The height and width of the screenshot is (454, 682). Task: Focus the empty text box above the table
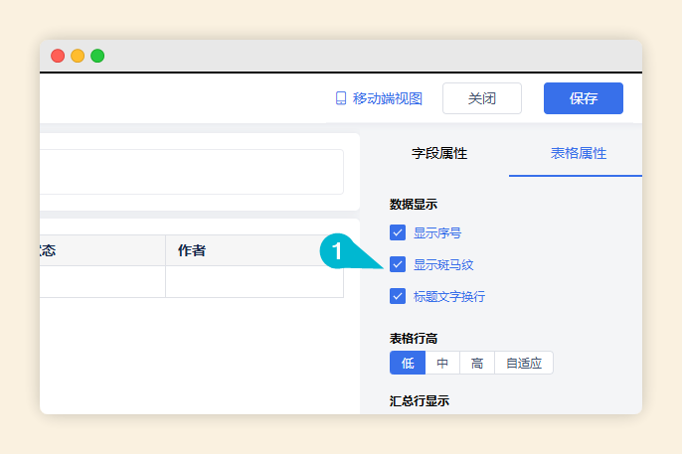click(x=191, y=172)
